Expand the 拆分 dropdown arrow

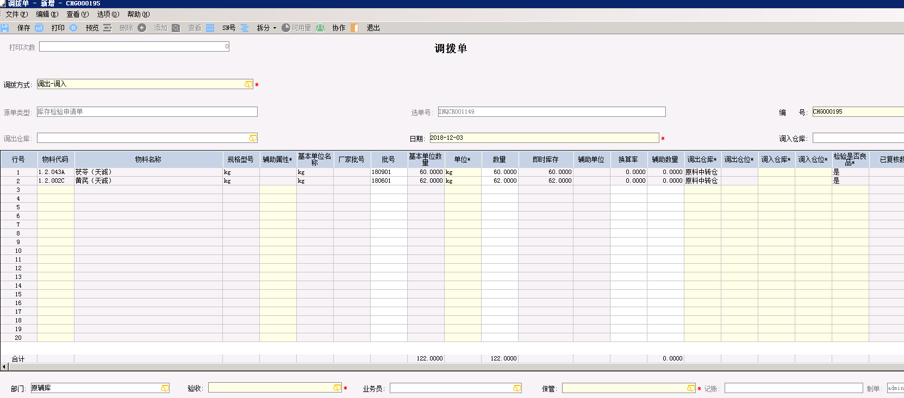(x=275, y=28)
